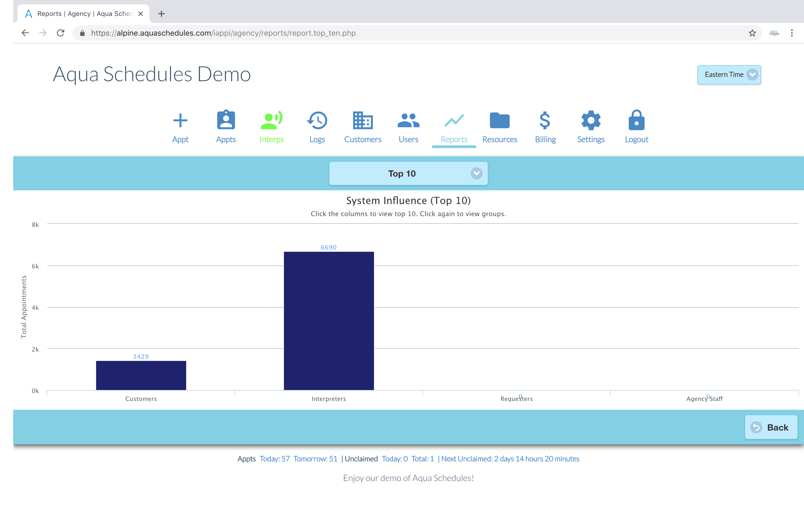Image resolution: width=804 pixels, height=509 pixels.
Task: Select the Billing label in navigation
Action: [545, 139]
